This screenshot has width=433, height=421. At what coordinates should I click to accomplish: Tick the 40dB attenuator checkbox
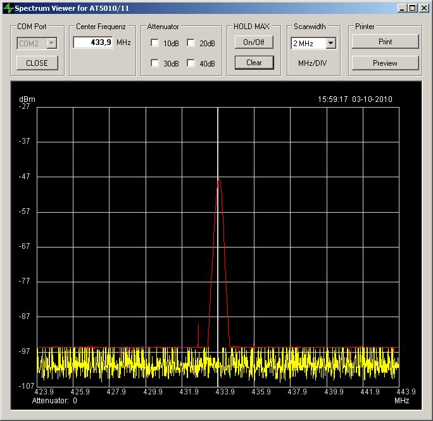191,63
